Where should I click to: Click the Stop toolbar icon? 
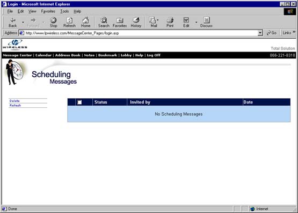[53, 23]
